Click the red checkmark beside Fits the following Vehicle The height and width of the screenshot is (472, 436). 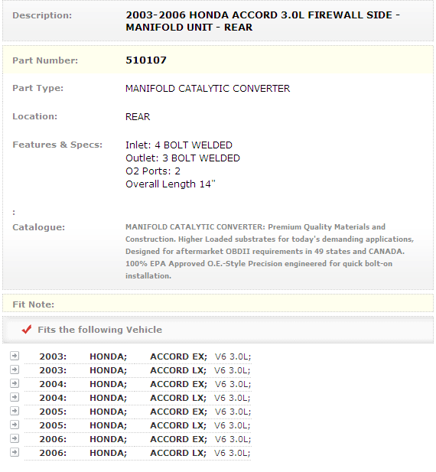[27, 329]
